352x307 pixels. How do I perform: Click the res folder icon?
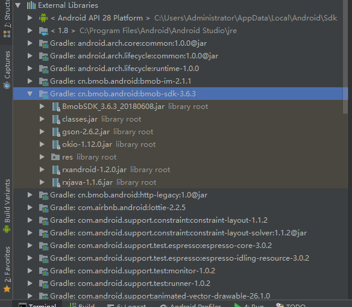coord(55,157)
